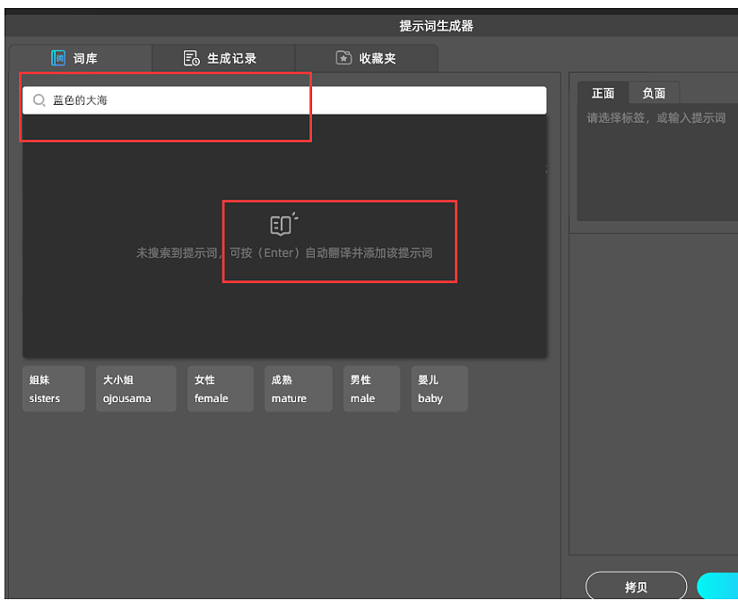Select the 男性 male tag
Image resolution: width=738 pixels, height=600 pixels.
pyautogui.click(x=371, y=389)
